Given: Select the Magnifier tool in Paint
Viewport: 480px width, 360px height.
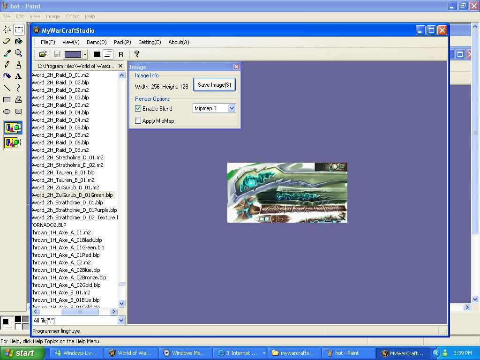Looking at the screenshot, I should click(19, 53).
